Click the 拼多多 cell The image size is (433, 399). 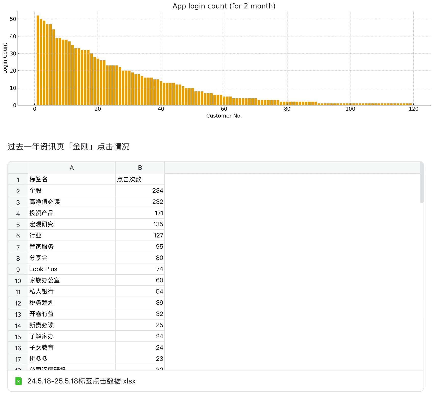tap(72, 359)
